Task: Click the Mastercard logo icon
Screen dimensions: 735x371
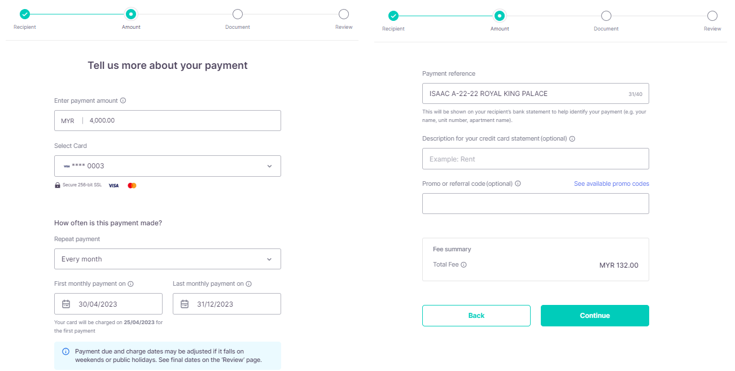Action: [x=132, y=186]
